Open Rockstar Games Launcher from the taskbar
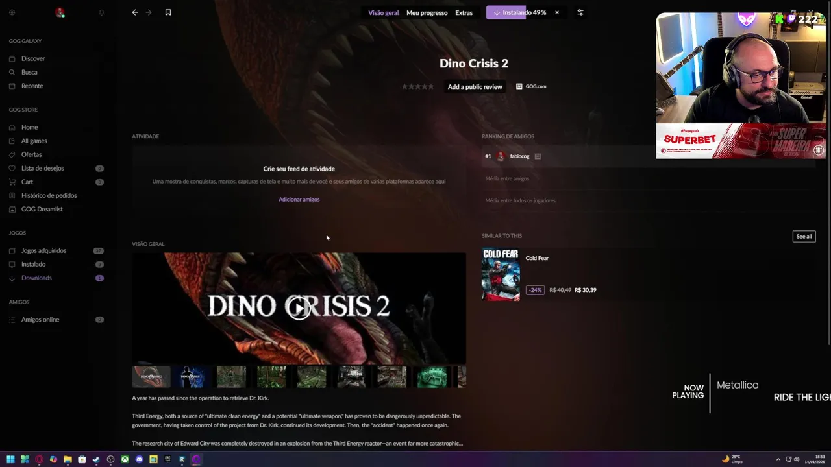Viewport: 831px width, 467px height. tap(182, 459)
